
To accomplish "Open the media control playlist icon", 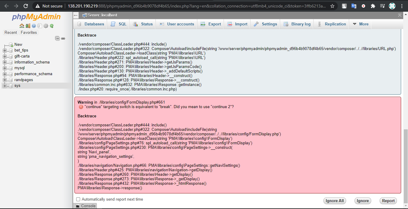I will (x=382, y=6).
